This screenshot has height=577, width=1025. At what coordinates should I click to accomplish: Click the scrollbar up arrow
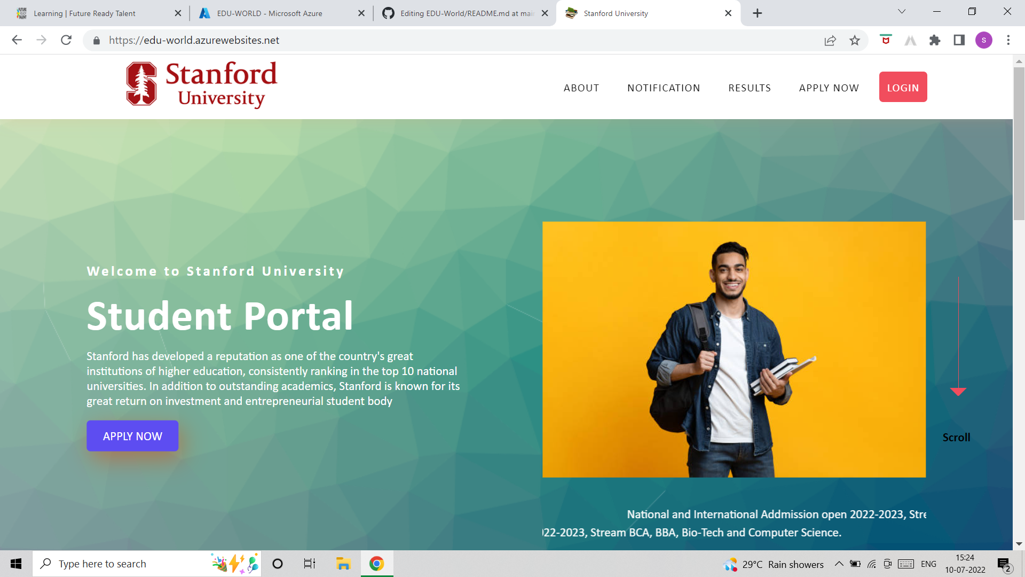pyautogui.click(x=1019, y=61)
